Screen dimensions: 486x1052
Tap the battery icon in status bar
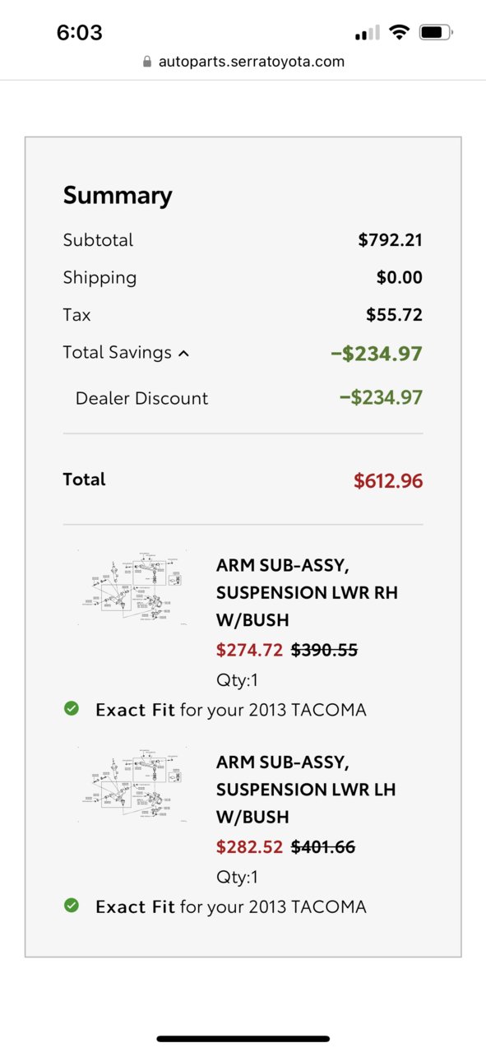click(436, 33)
